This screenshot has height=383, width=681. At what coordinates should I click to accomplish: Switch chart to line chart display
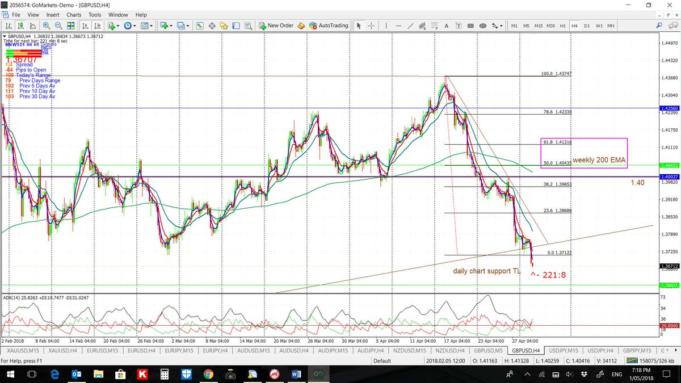pyautogui.click(x=32, y=26)
